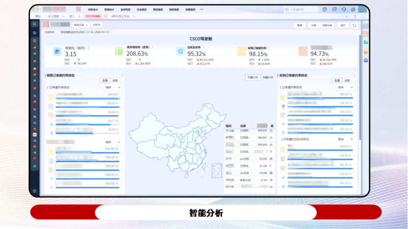Open the settings icon at sidebar bottom
Screen dimensions: 408x229
click(34, 190)
